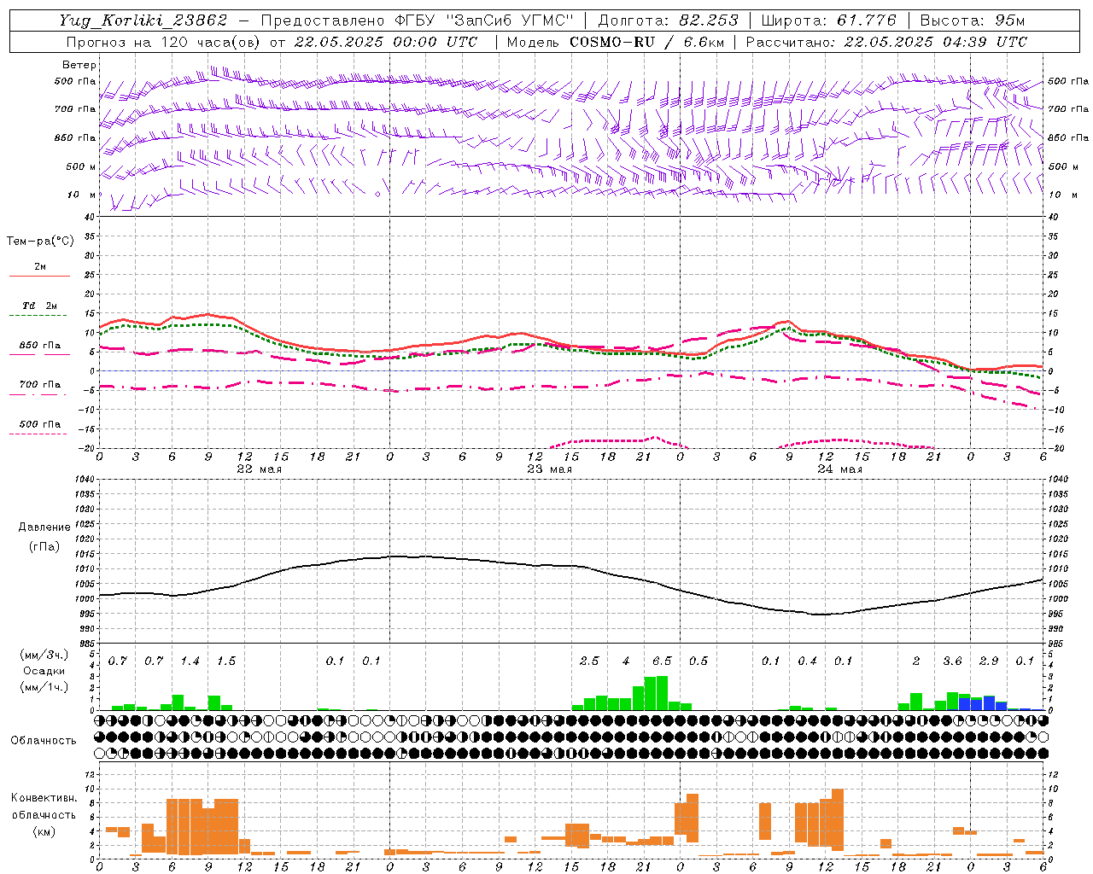1093x874 pixels.
Task: Click the Рассчитано: 22.05.2025 04:39 UTC text
Action: [886, 42]
